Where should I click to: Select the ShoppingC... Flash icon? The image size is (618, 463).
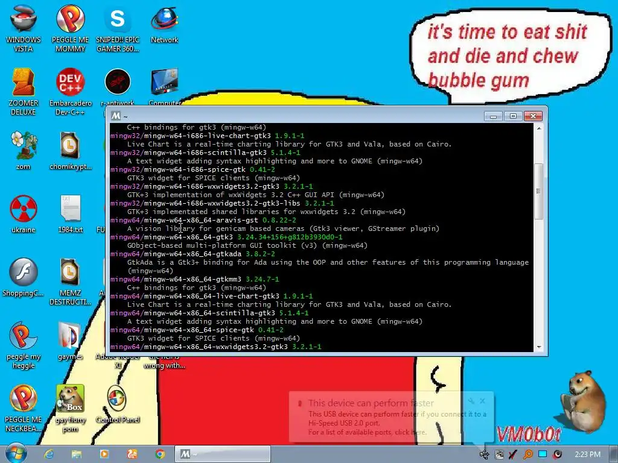24,277
